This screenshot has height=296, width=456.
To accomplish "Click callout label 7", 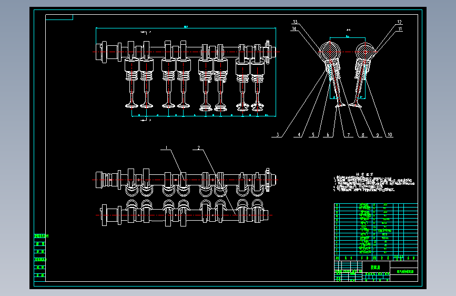I will [x=349, y=135].
